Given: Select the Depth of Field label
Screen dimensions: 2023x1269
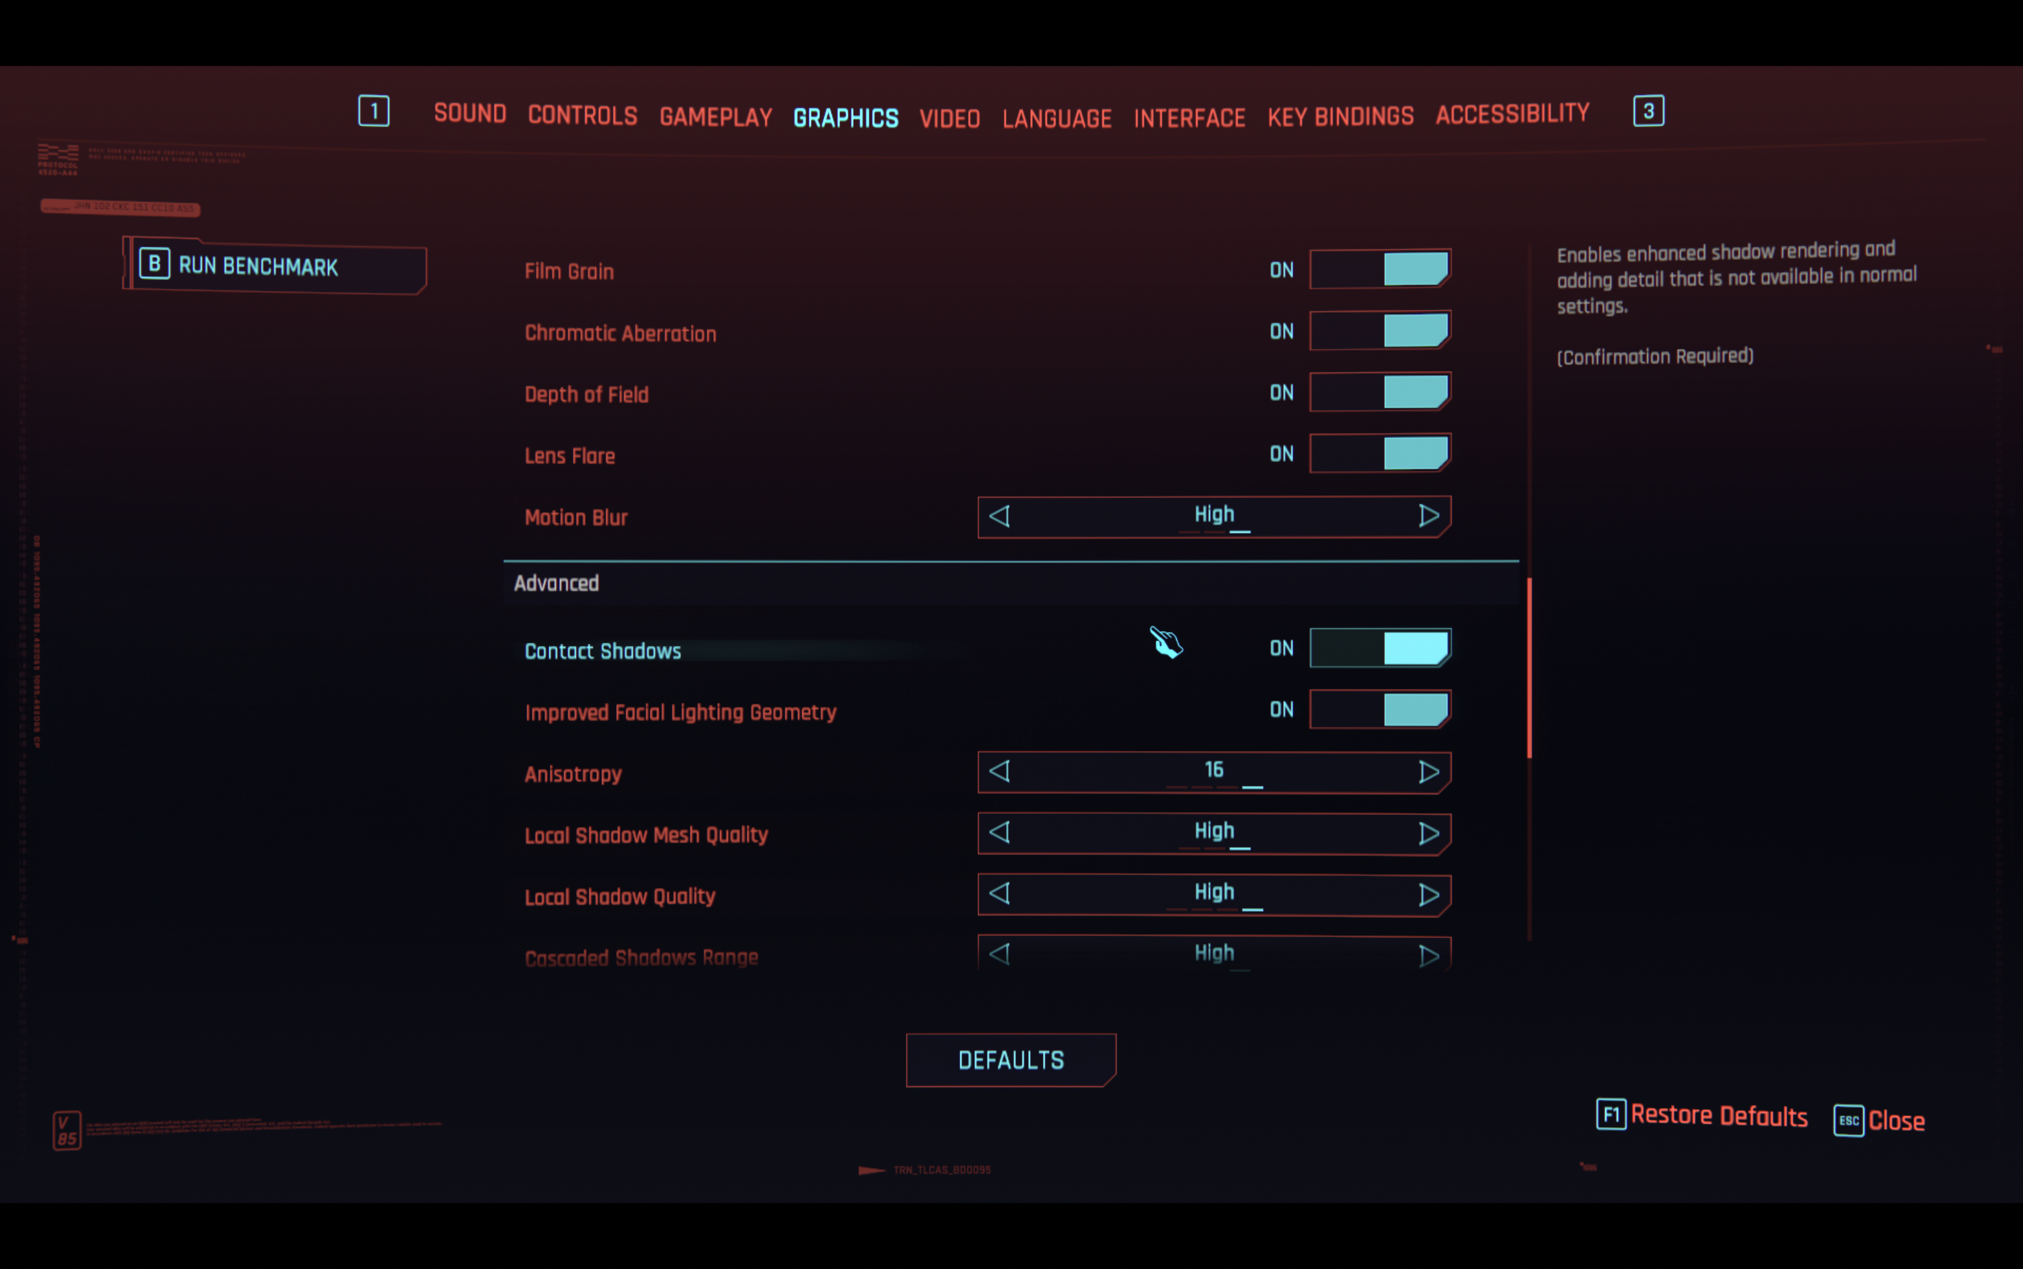Looking at the screenshot, I should 586,394.
